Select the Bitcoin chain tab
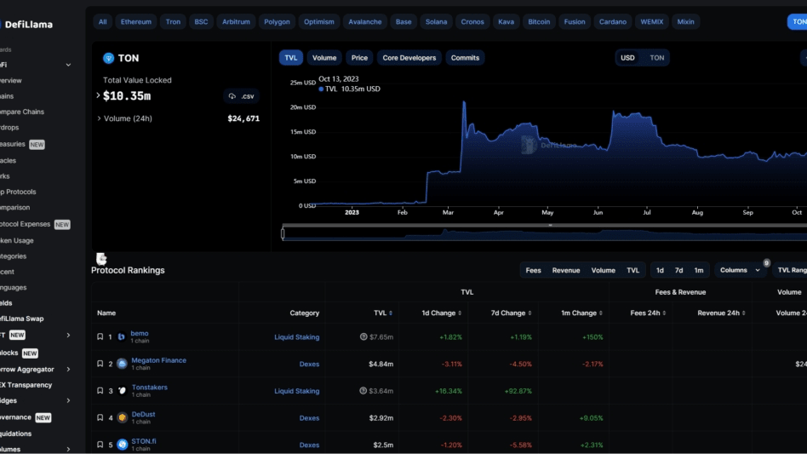The image size is (807, 454). (539, 21)
